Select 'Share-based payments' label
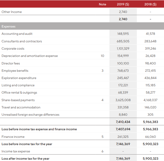Image resolution: width=164 pixels, height=161 pixels. tap(18, 100)
